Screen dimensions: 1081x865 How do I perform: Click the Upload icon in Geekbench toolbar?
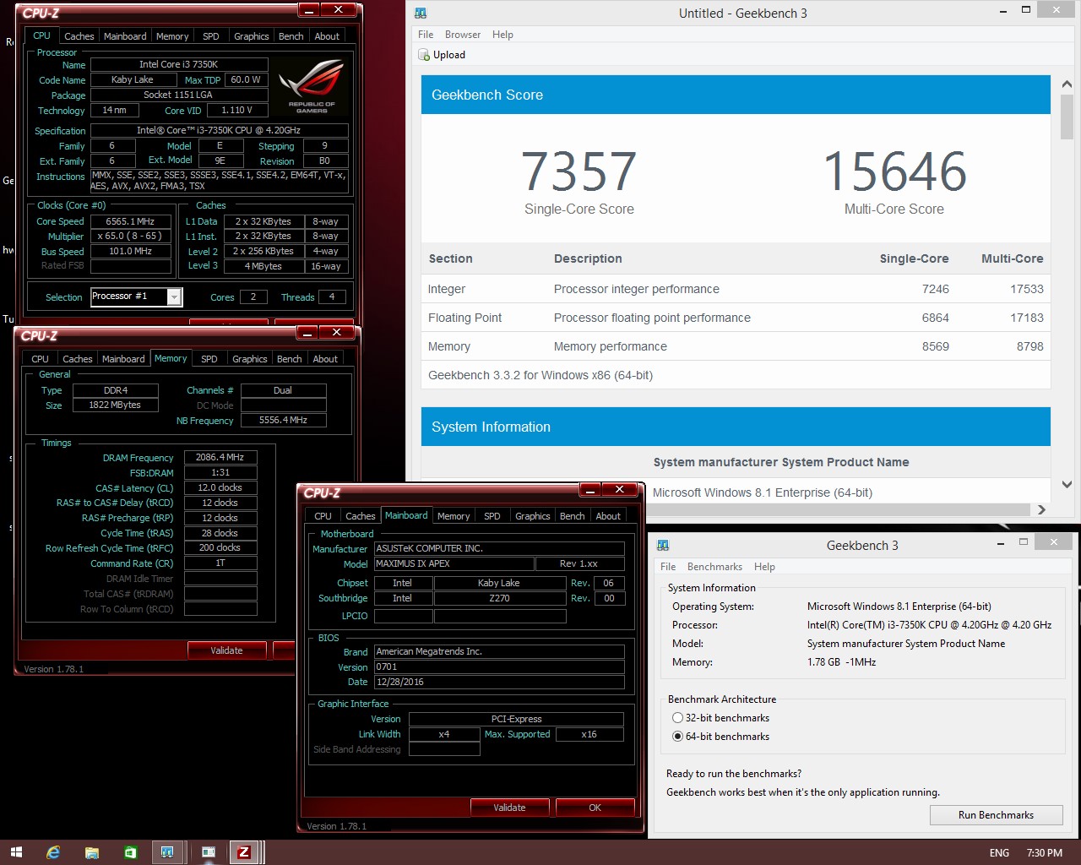pos(424,55)
